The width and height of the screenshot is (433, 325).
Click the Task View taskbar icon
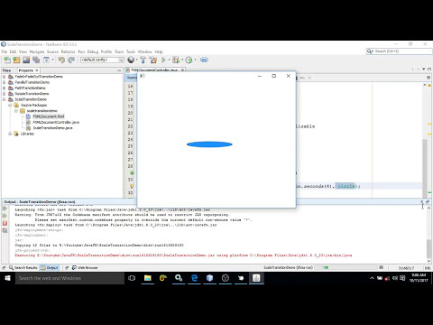tap(132, 278)
